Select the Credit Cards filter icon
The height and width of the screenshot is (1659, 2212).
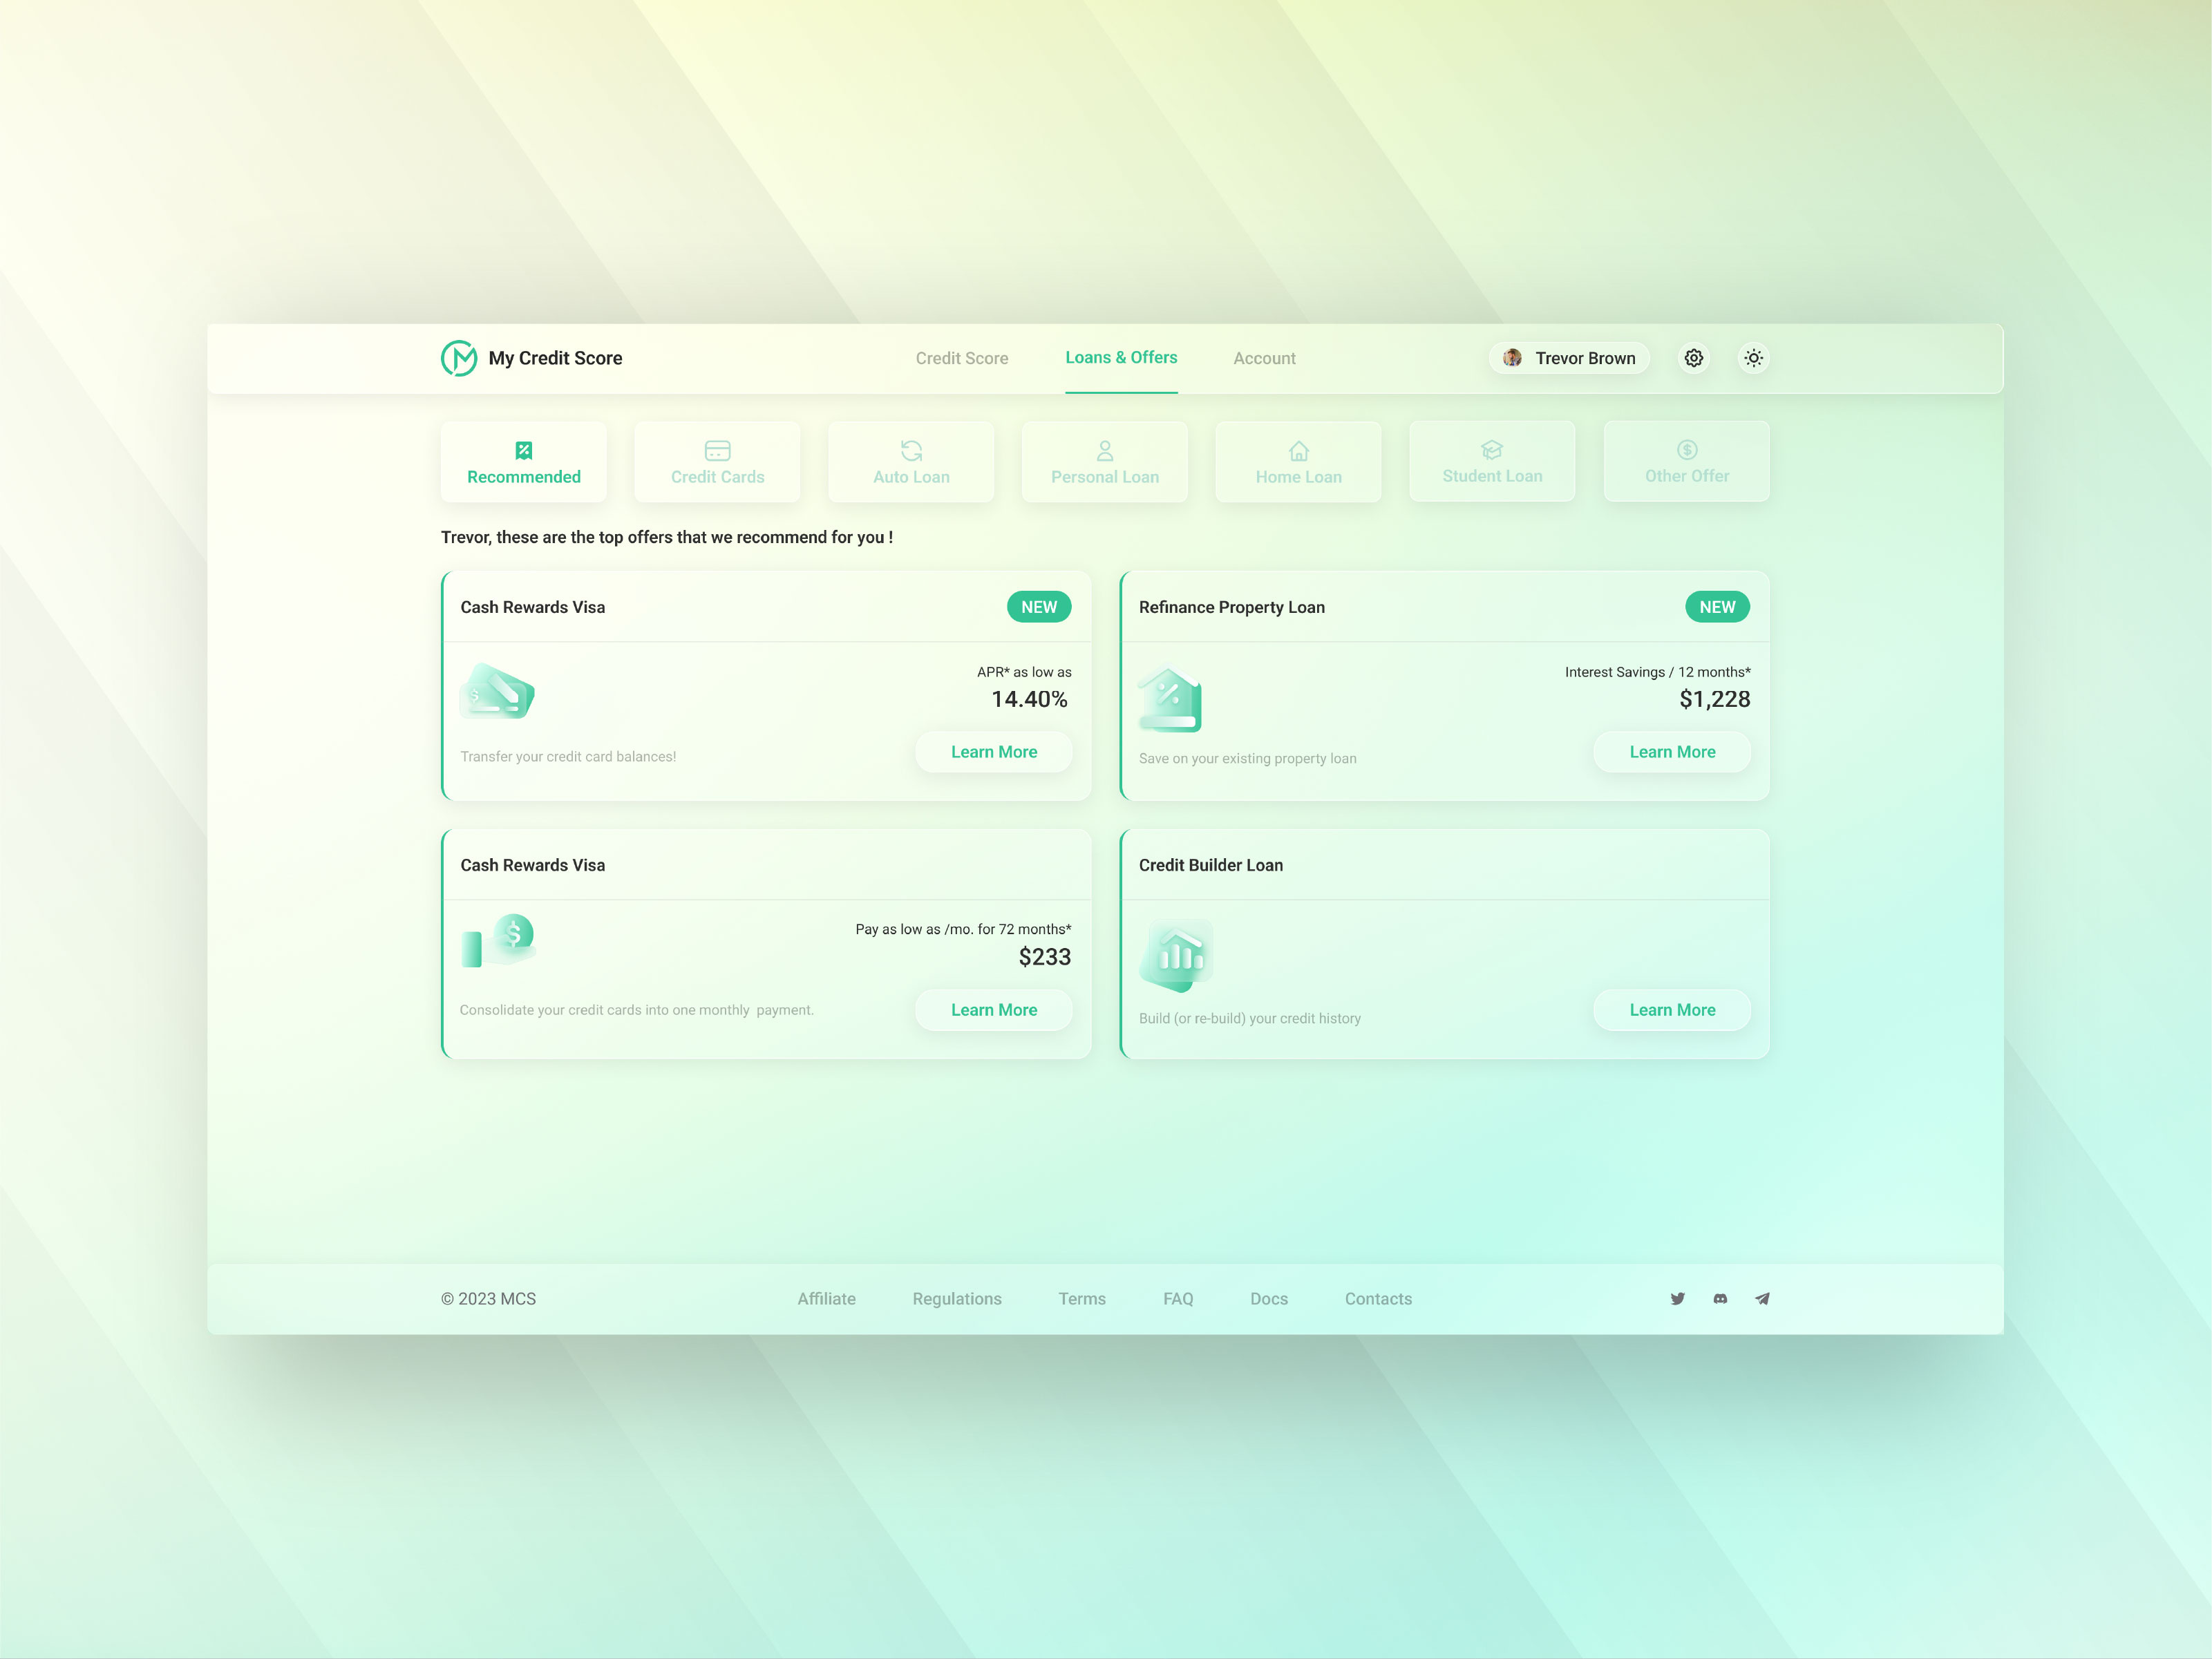[x=717, y=450]
